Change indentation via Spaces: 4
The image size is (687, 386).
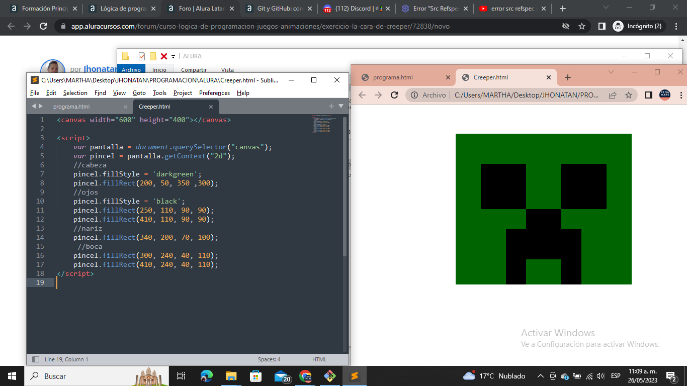point(269,359)
